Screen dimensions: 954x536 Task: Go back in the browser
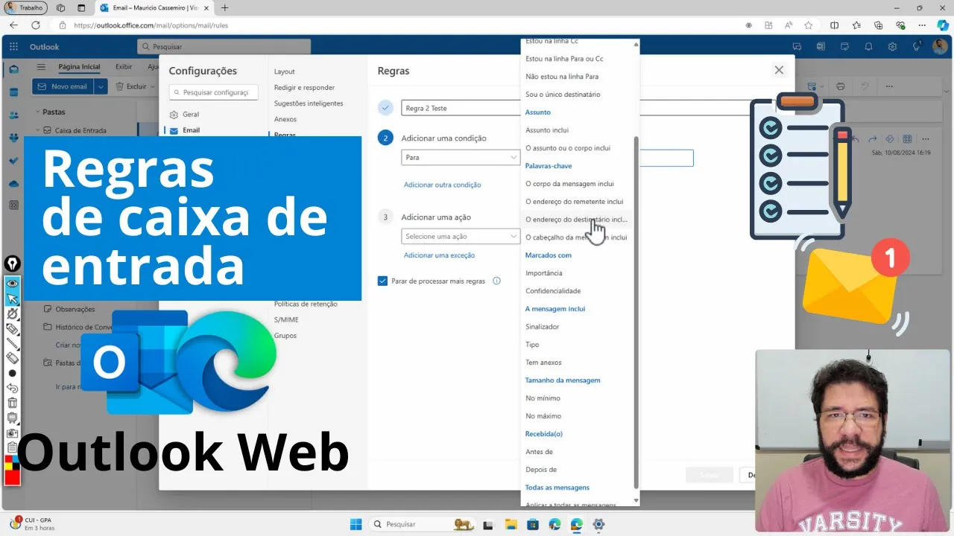[13, 25]
